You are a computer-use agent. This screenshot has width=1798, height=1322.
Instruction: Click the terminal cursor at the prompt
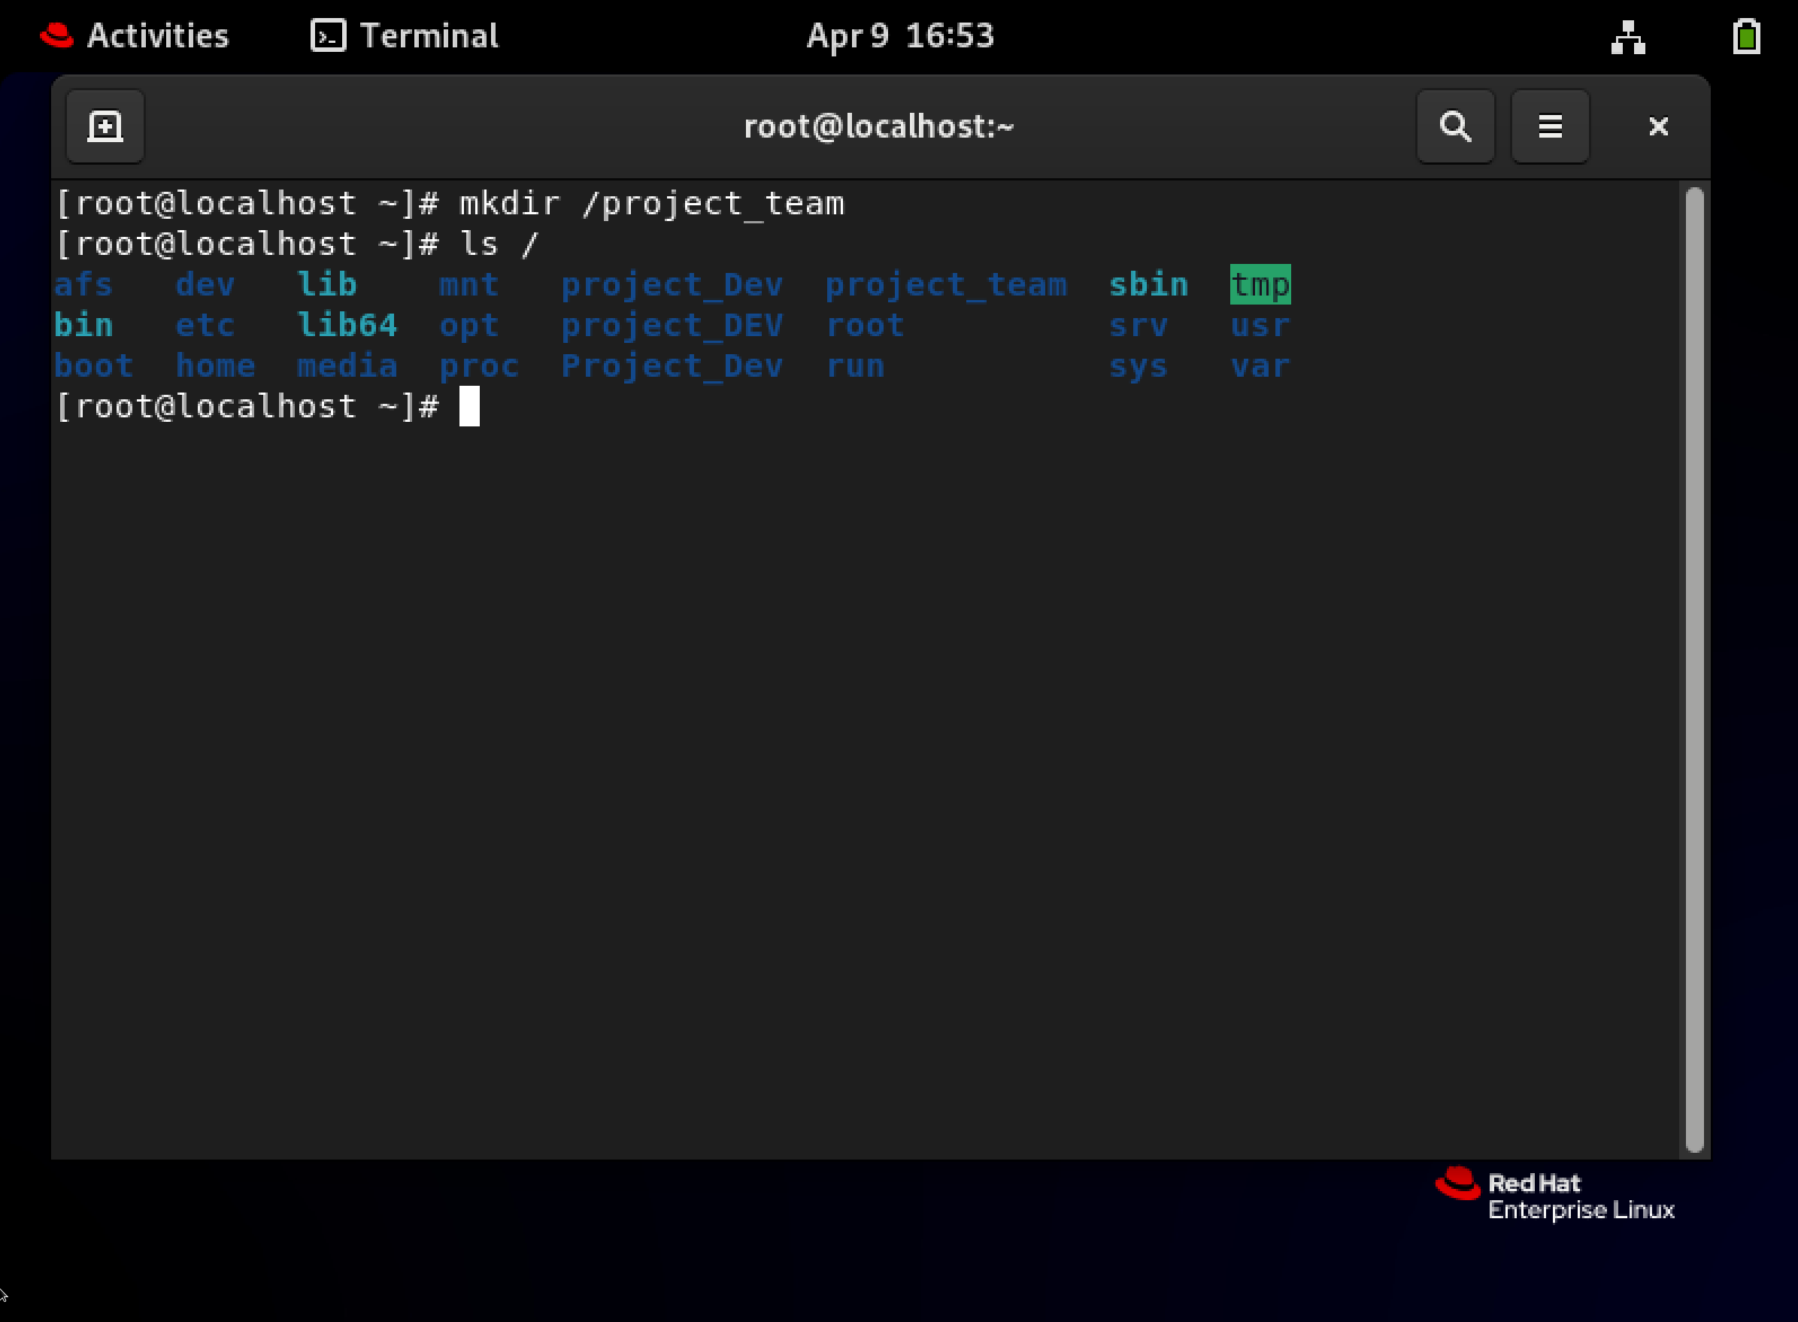(469, 407)
